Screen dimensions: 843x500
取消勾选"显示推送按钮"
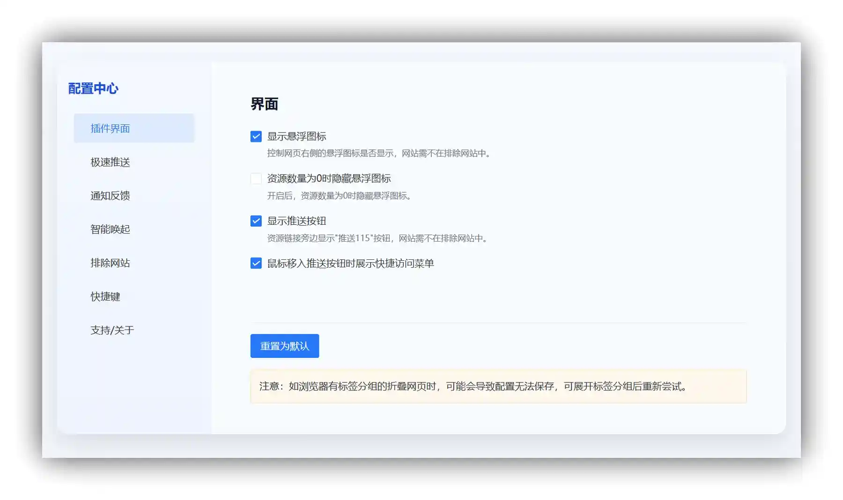click(x=255, y=221)
